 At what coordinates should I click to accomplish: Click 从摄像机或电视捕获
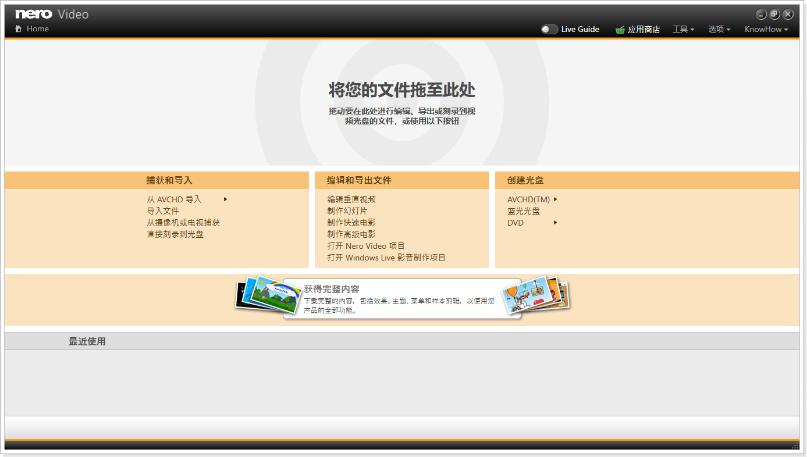[183, 223]
